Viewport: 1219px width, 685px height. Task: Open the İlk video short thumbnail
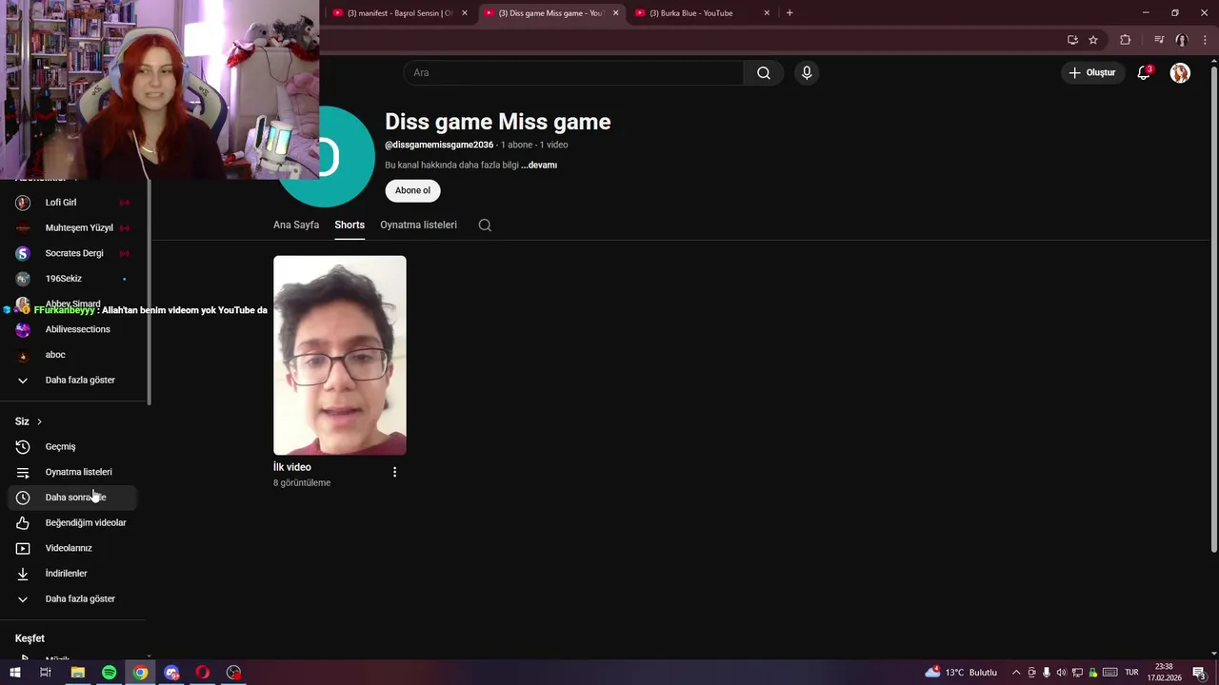click(x=340, y=355)
